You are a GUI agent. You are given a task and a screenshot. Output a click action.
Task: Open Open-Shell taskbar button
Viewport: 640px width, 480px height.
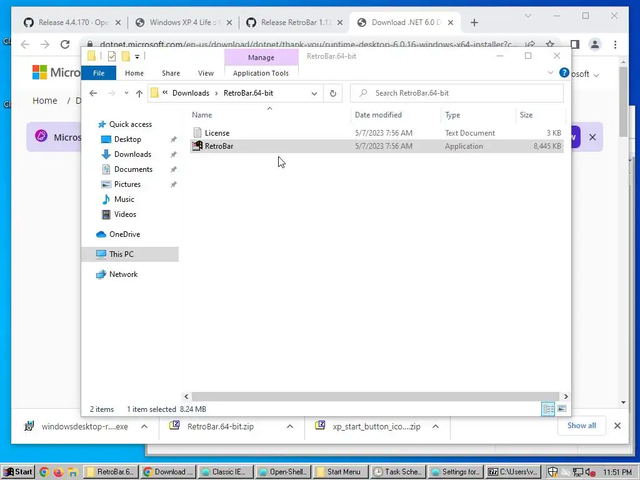pyautogui.click(x=283, y=472)
